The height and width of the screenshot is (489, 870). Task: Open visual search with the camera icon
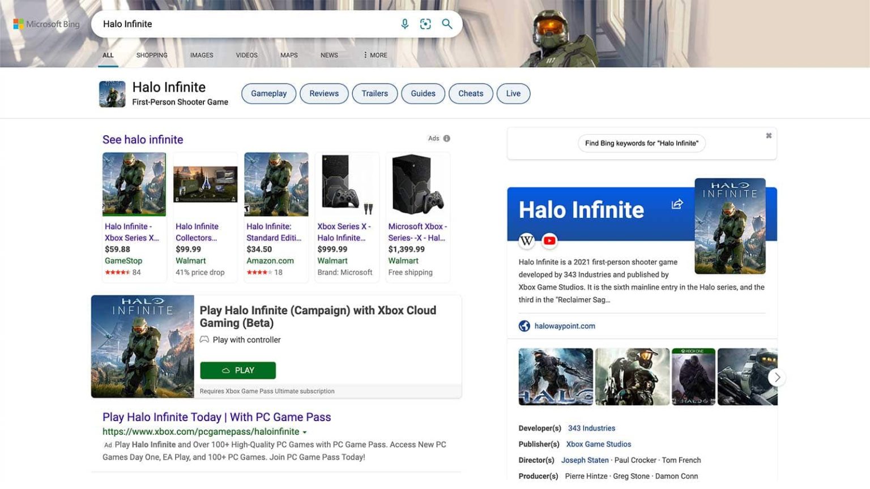point(425,24)
